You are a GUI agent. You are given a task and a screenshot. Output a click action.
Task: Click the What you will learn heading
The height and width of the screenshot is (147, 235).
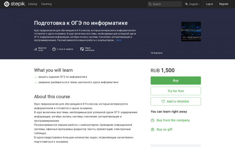coord(53,70)
